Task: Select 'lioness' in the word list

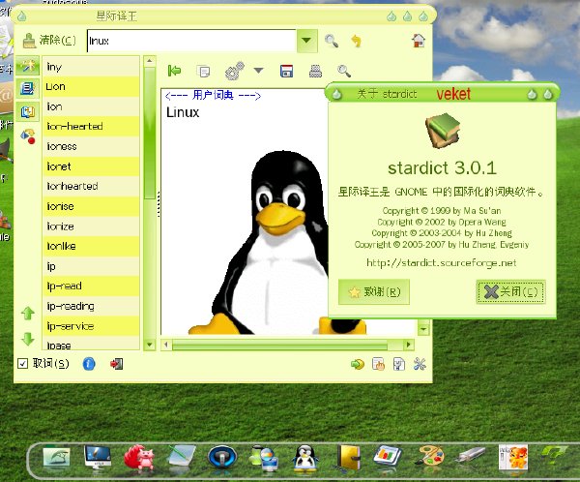Action: (x=91, y=146)
